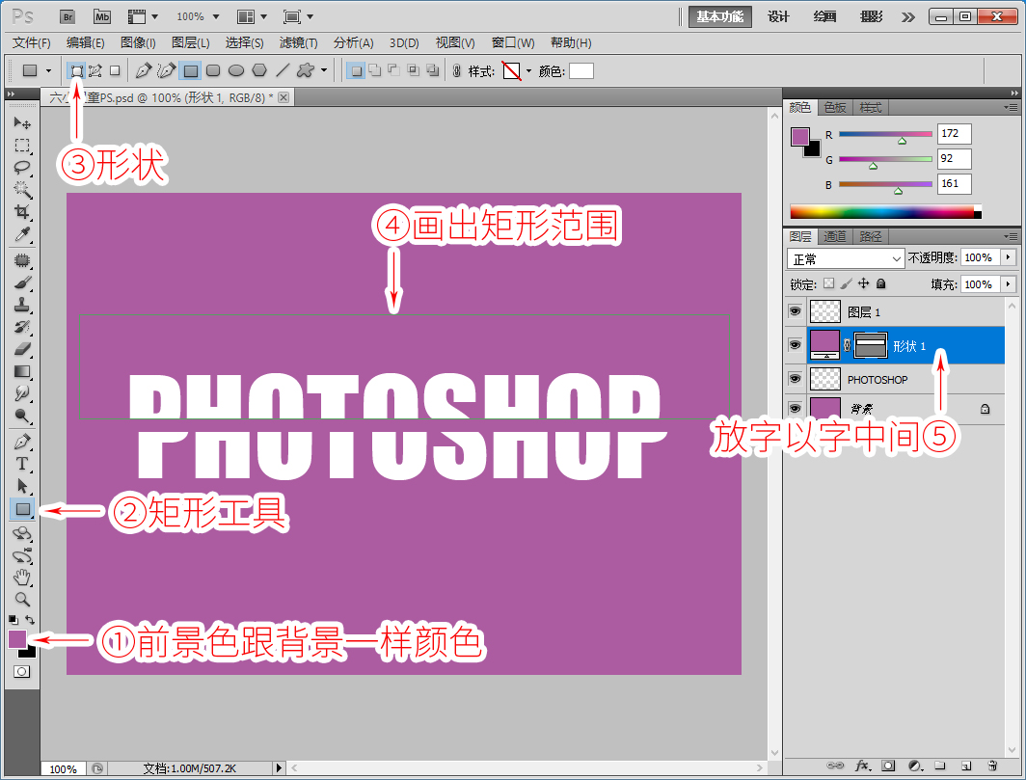Select the Path Selection tool
The height and width of the screenshot is (780, 1026).
[22, 486]
